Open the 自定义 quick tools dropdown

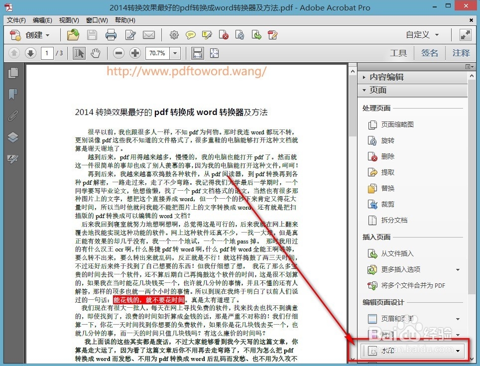point(422,35)
